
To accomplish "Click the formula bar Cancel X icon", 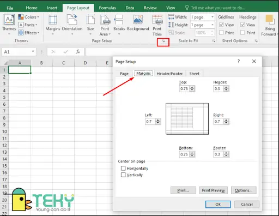I will tap(53, 52).
